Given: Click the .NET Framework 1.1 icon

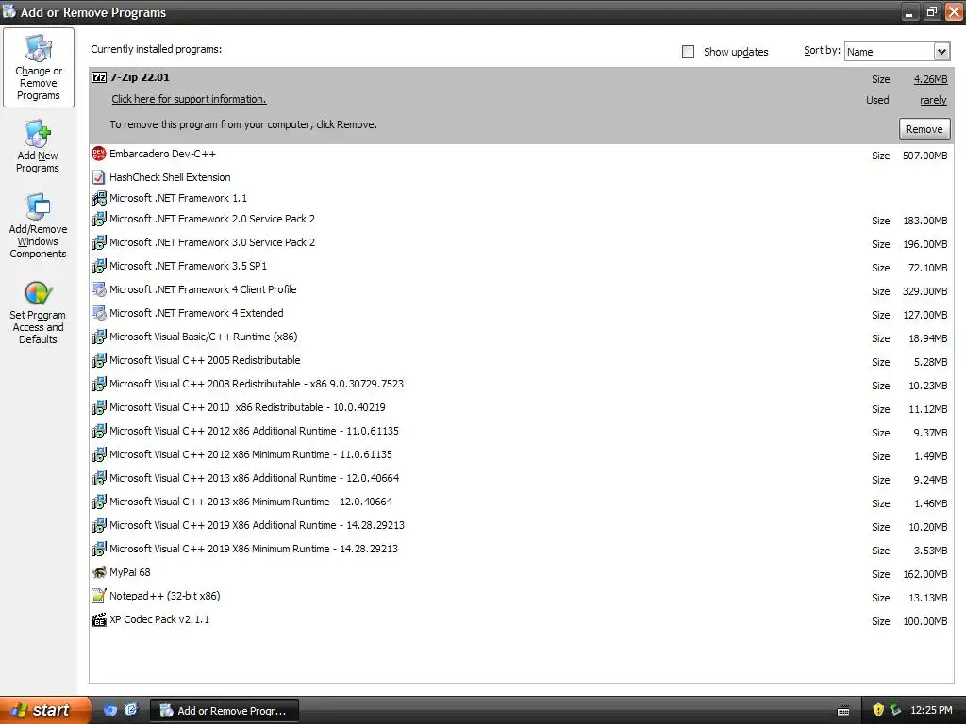Looking at the screenshot, I should pos(98,198).
